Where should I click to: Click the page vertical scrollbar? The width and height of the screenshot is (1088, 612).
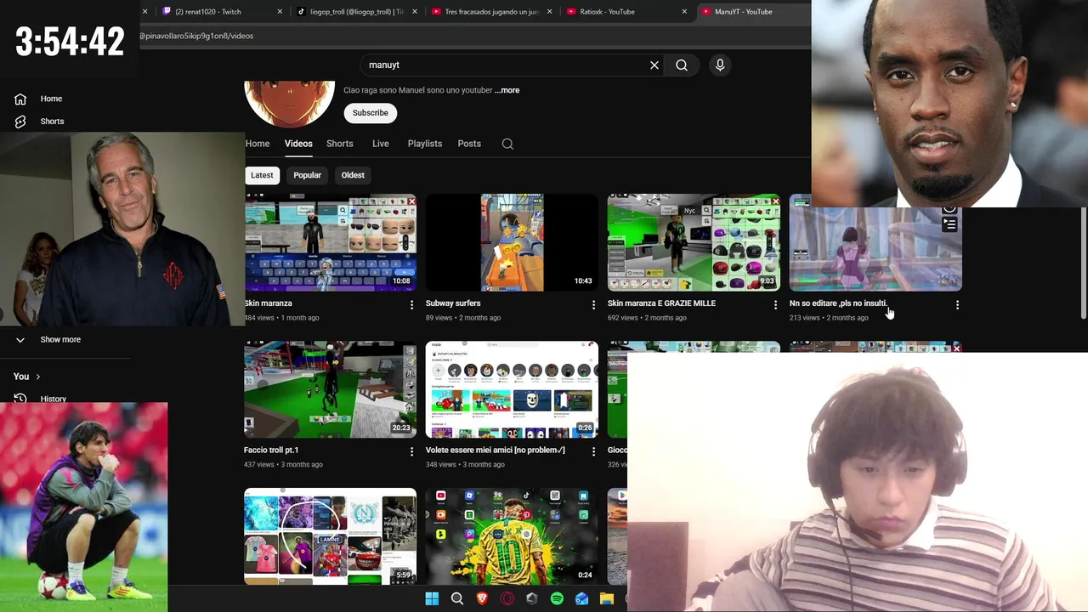tap(1083, 263)
